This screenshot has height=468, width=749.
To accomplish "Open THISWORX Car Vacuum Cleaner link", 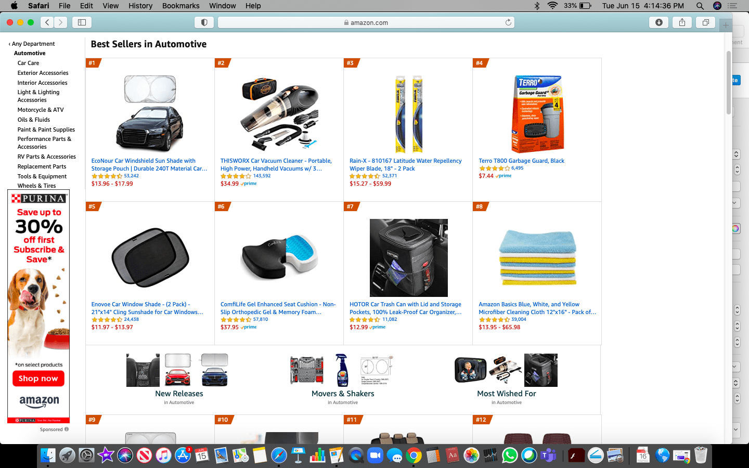I will coord(276,164).
